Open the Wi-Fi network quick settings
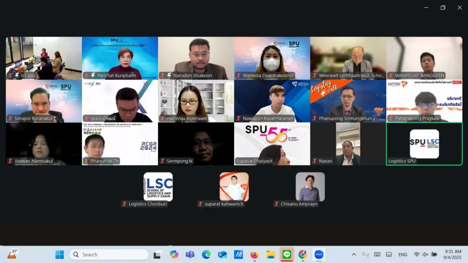The image size is (468, 263). [416, 254]
